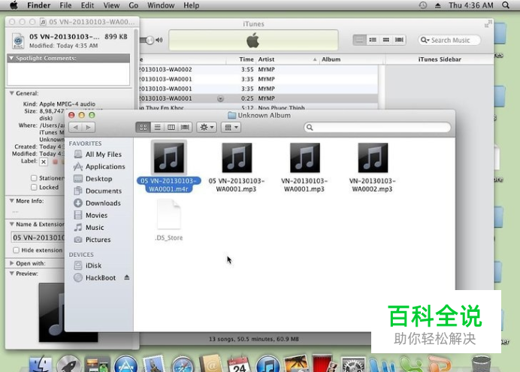Open the Finder action gear menu
Screen dimensions: 520x372
point(207,127)
